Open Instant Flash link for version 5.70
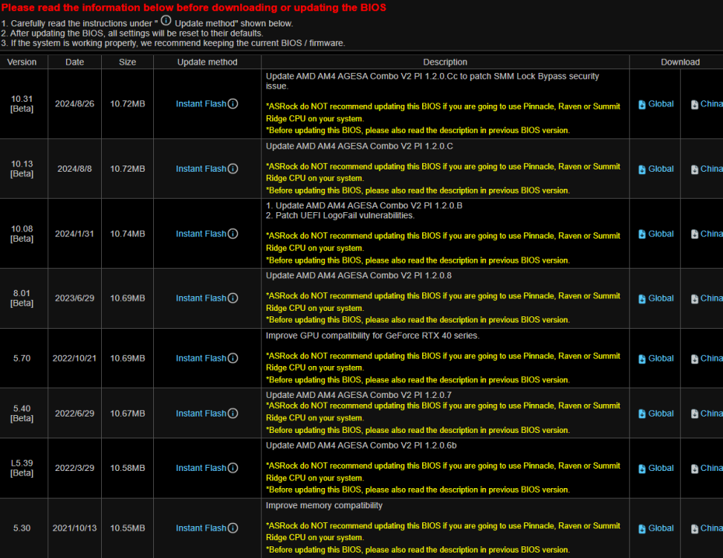 click(x=201, y=358)
